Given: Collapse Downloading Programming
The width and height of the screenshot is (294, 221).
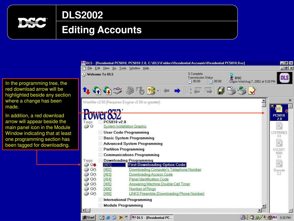Looking at the screenshot, I should pyautogui.click(x=100, y=161).
